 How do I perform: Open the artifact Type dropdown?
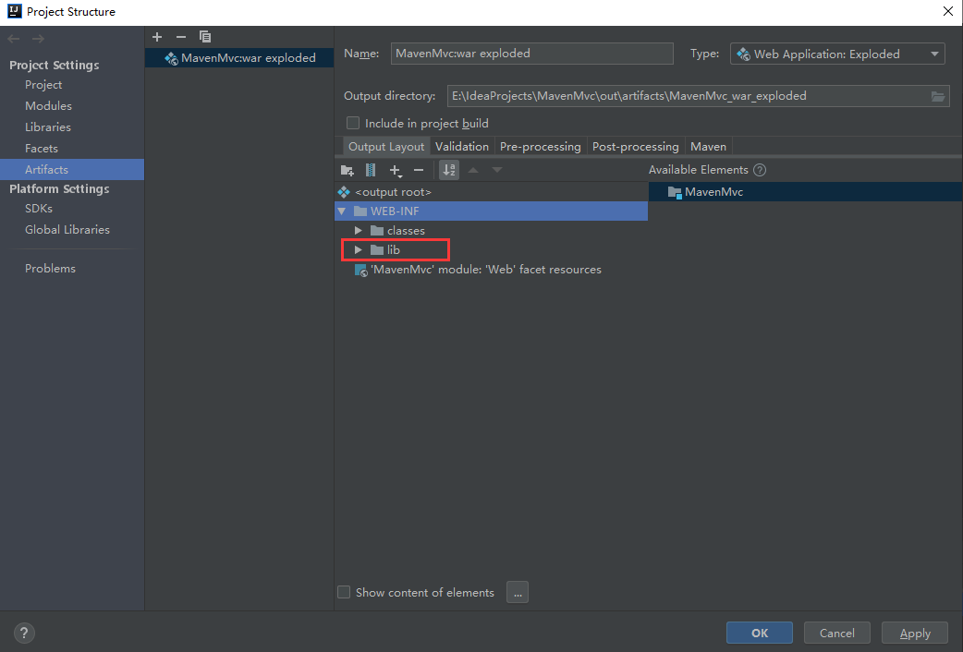click(837, 54)
